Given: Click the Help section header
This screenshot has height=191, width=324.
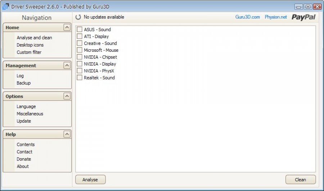Looking at the screenshot, I should tap(37, 134).
